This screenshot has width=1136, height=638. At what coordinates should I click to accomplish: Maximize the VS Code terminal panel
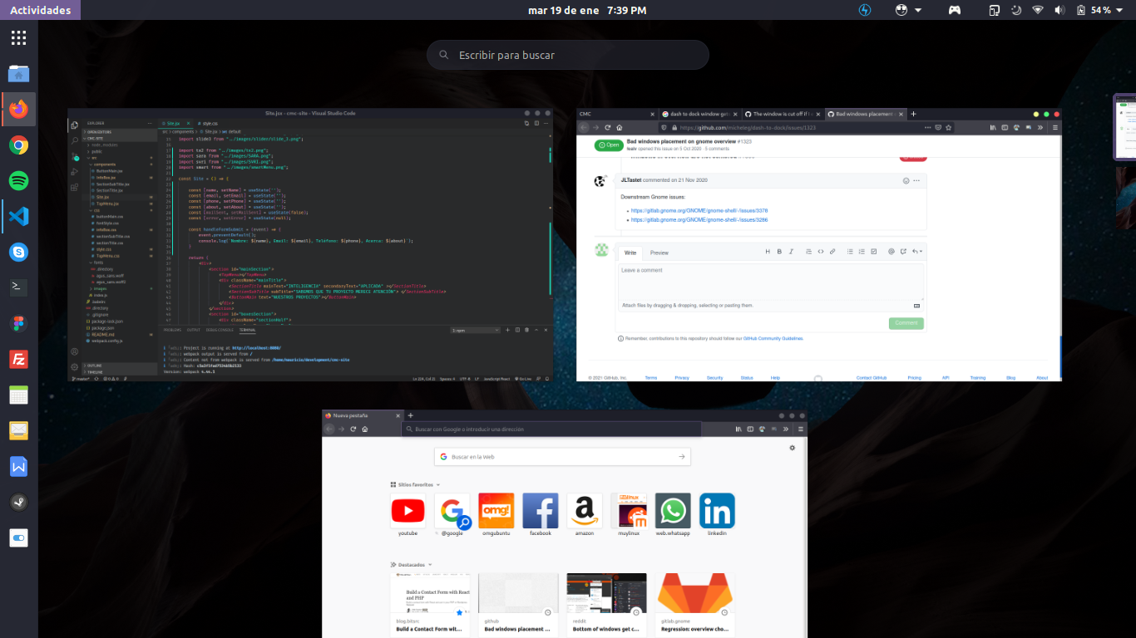[x=536, y=330]
